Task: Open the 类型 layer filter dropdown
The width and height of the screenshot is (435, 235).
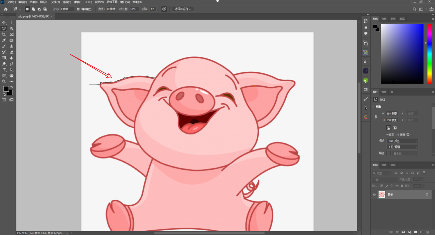Action: click(x=381, y=173)
